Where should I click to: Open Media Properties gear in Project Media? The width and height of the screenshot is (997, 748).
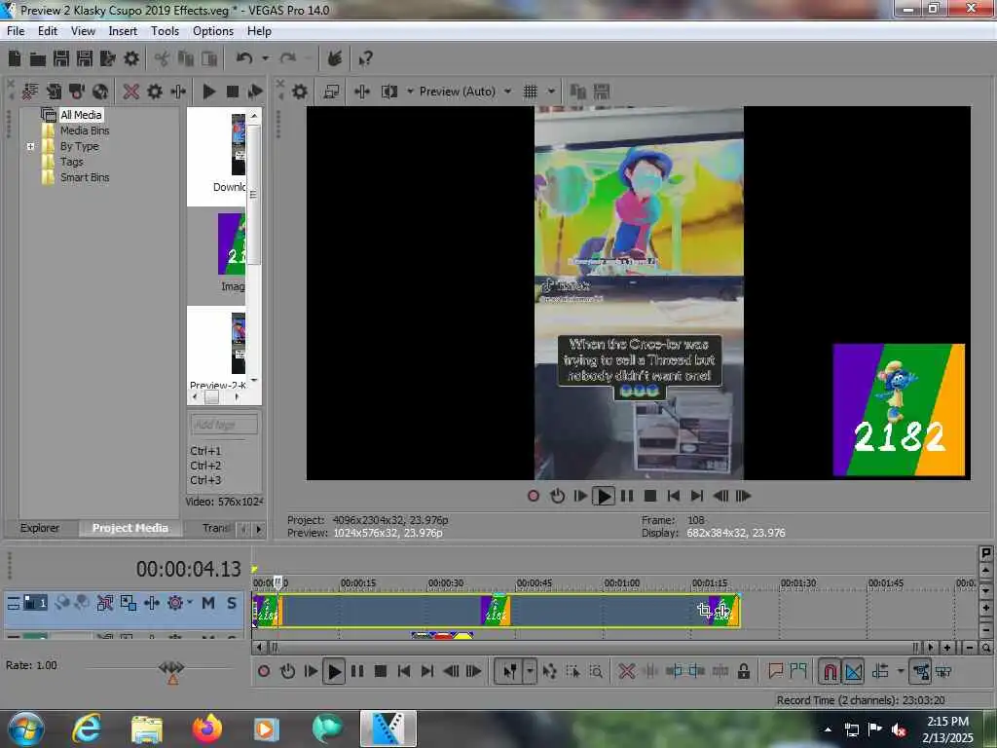tap(155, 92)
